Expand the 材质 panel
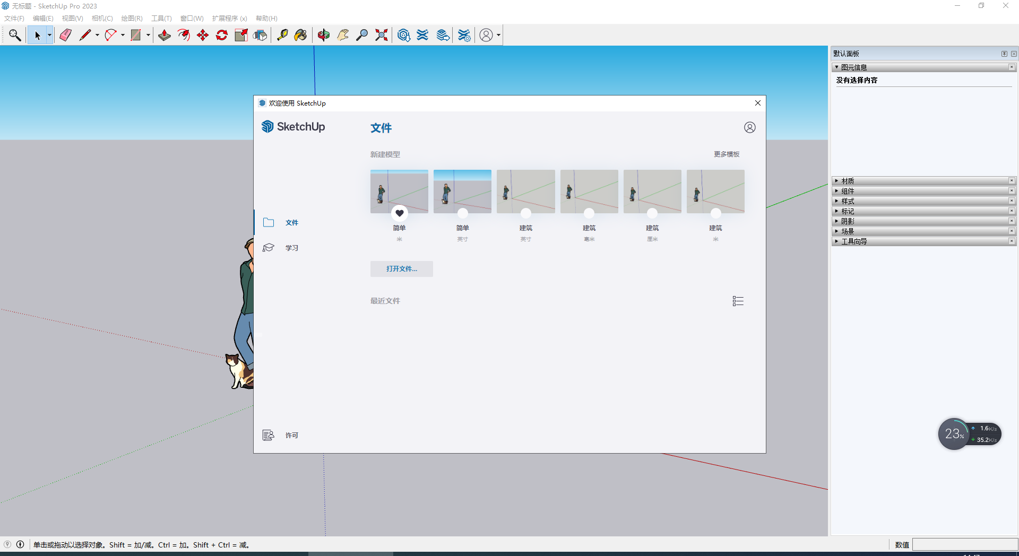The width and height of the screenshot is (1019, 556). 848,181
